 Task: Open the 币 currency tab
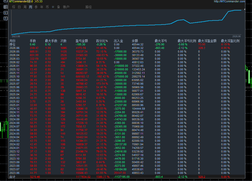[47, 7]
